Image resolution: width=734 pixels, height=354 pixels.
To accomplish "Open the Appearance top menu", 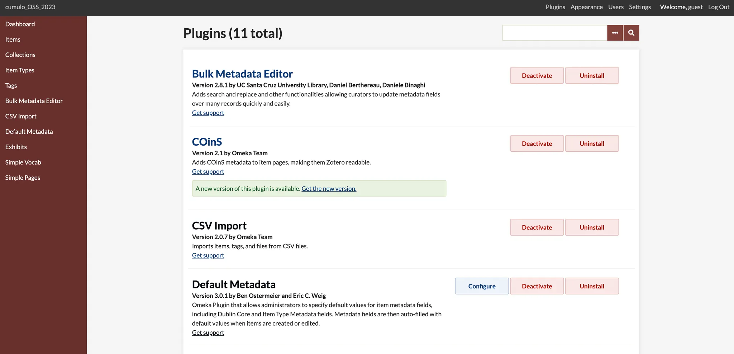I will (586, 7).
